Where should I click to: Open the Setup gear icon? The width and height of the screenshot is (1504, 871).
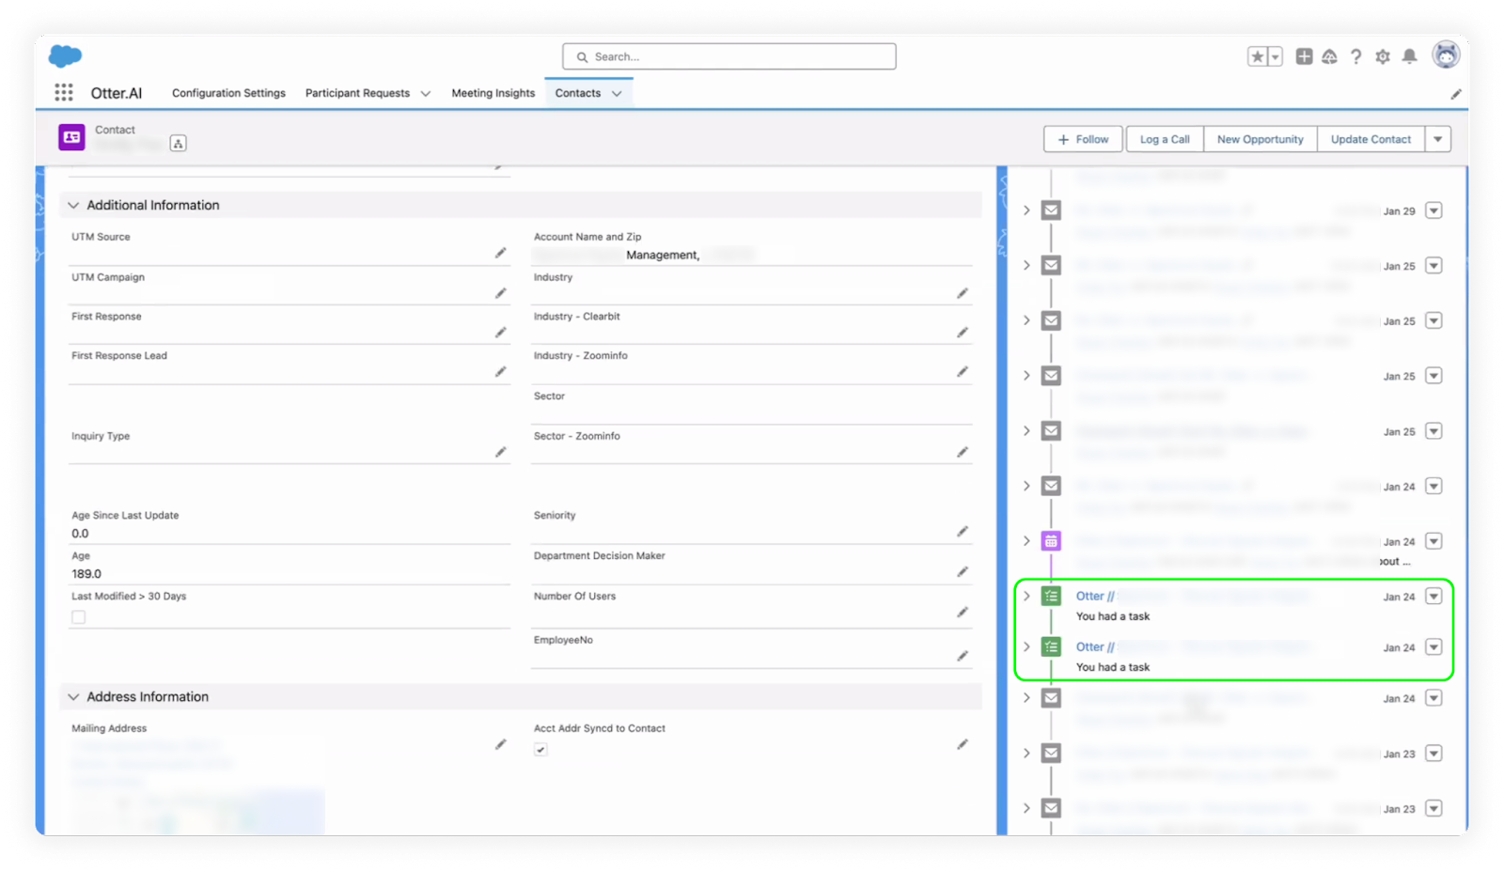[1382, 56]
